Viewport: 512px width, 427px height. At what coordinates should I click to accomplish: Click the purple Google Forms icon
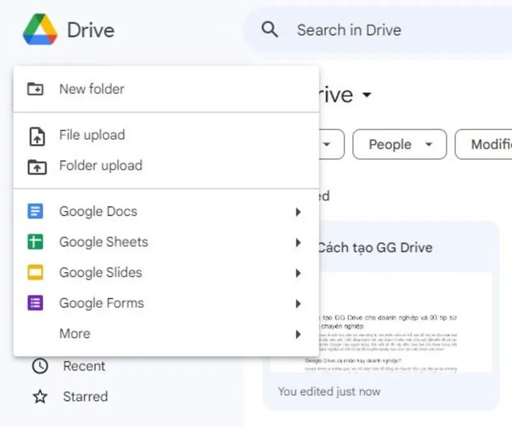(x=35, y=303)
